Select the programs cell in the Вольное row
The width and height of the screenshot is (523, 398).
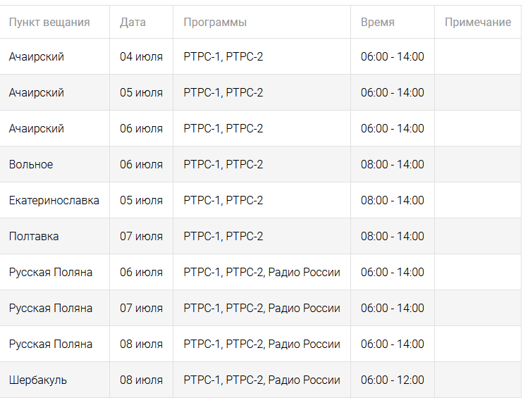tap(223, 165)
